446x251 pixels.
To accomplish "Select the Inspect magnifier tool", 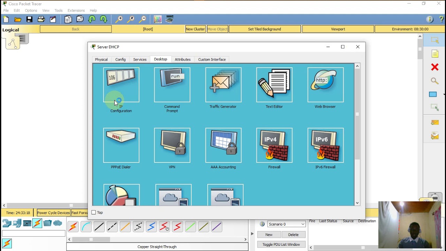I will pyautogui.click(x=435, y=81).
